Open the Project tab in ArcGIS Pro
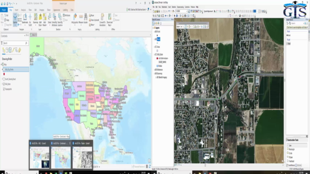This screenshot has width=310, height=174. (4, 10)
